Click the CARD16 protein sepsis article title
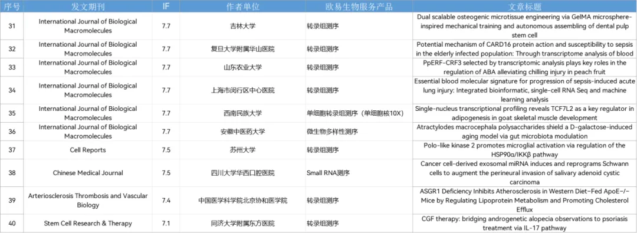This screenshot has width=637, height=233. (525, 49)
